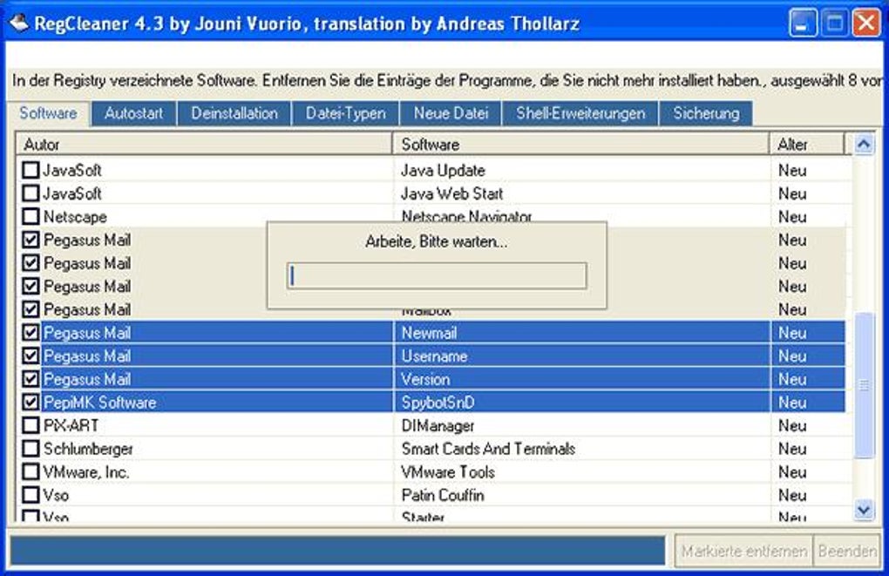Select the Java Web Start software cell

pyautogui.click(x=451, y=193)
